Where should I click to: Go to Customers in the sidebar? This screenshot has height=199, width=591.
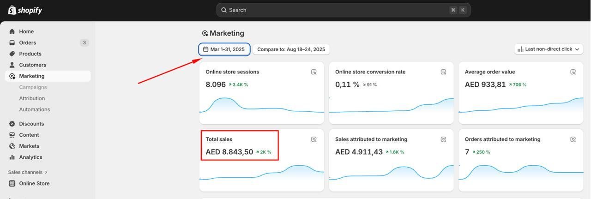tap(48, 65)
